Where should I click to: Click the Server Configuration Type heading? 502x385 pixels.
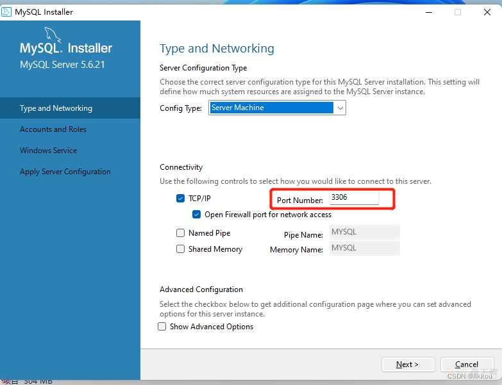tap(203, 68)
